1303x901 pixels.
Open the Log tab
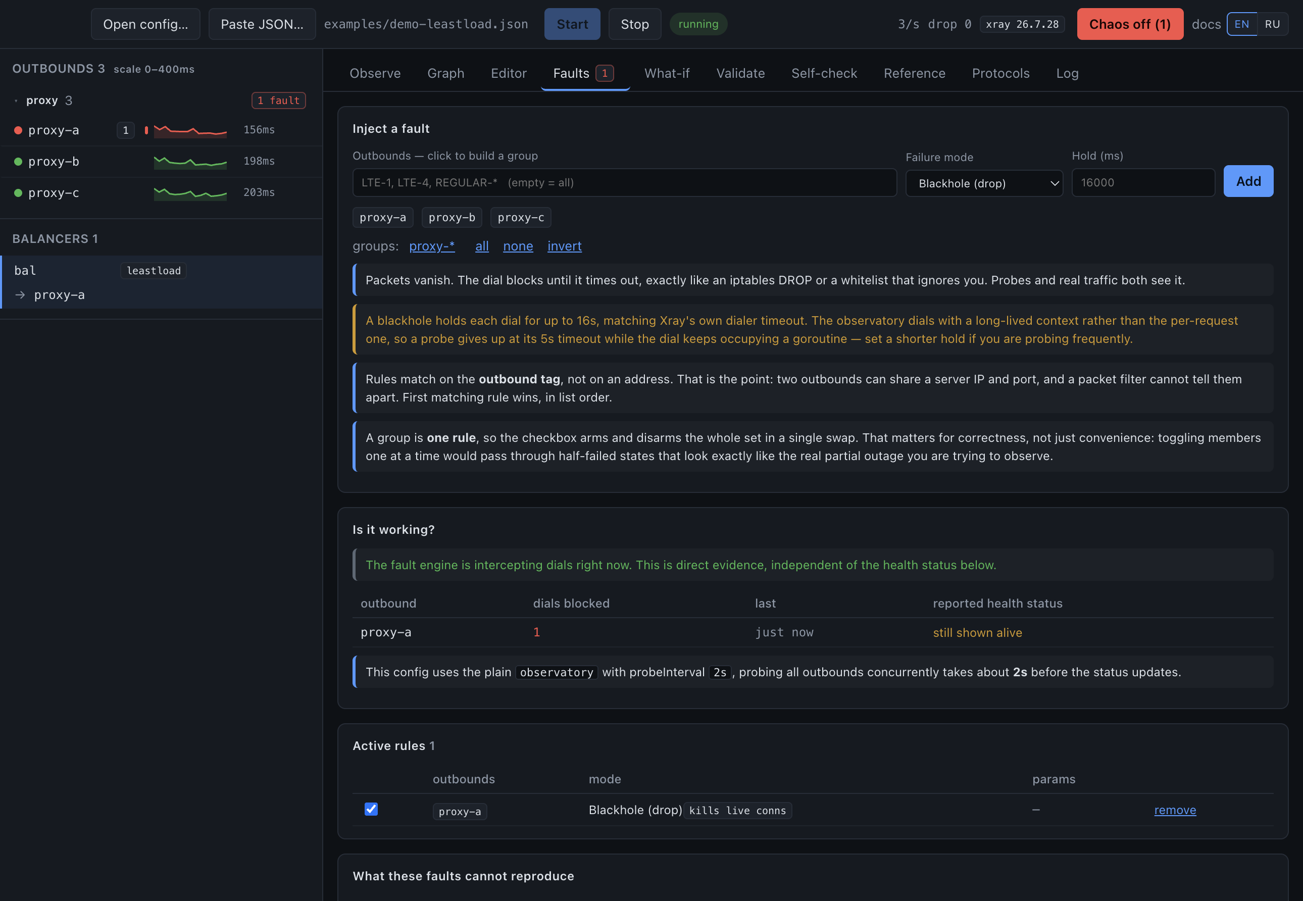(x=1067, y=73)
